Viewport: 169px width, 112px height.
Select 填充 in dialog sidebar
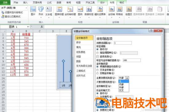click(x=84, y=47)
